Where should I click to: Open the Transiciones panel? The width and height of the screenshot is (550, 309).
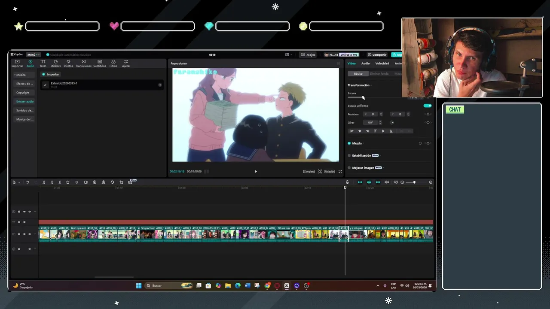pos(83,64)
